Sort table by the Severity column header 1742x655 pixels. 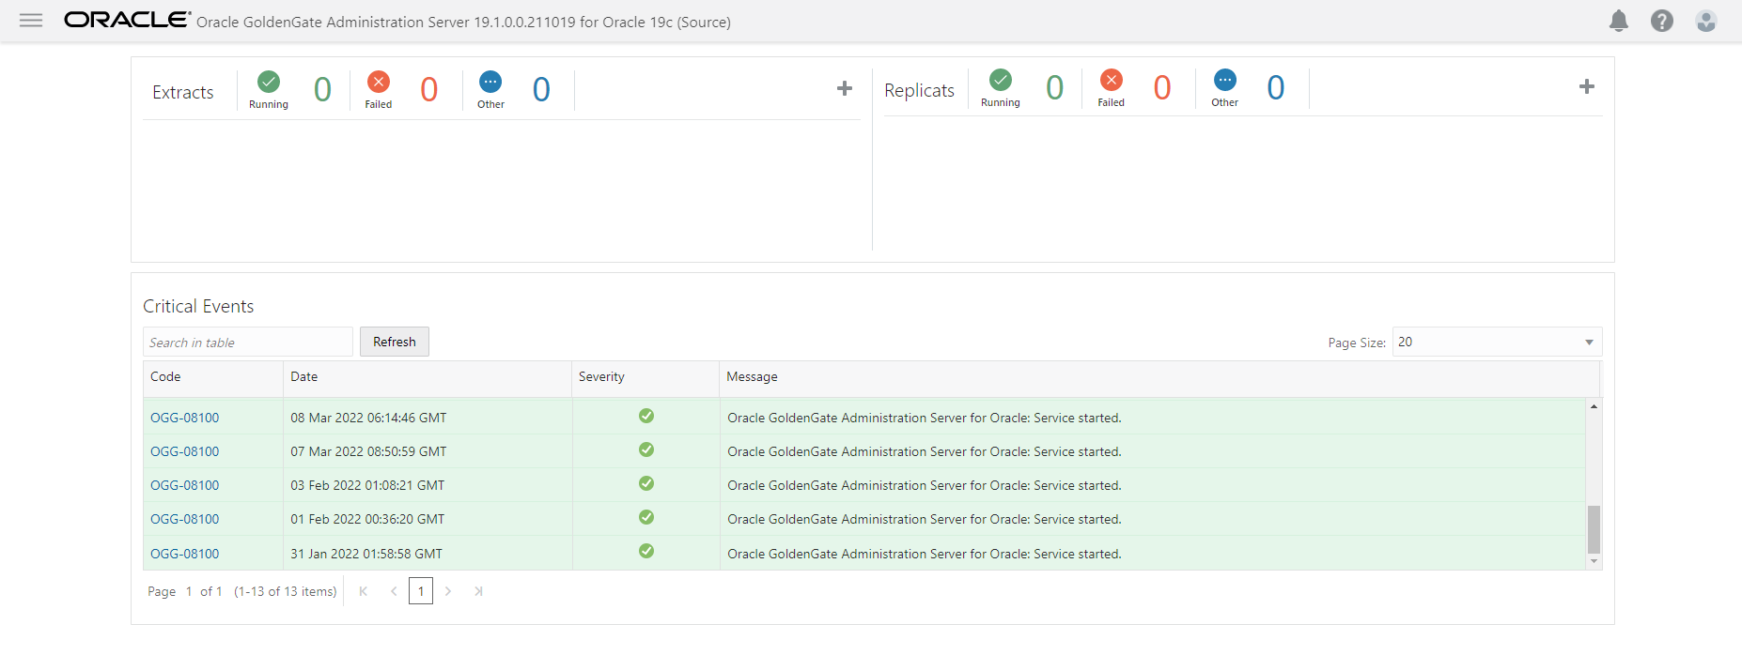click(601, 376)
